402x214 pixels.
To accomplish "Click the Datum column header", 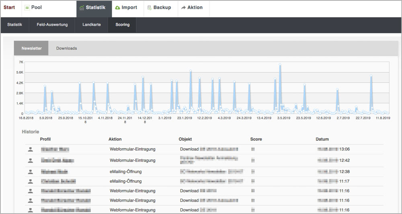I will click(322, 139).
